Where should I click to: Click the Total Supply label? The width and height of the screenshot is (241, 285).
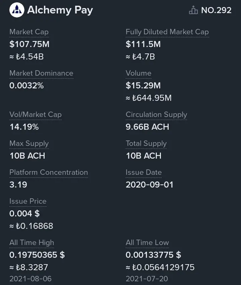(146, 144)
